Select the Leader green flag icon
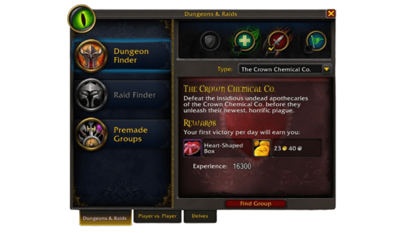The height and width of the screenshot is (233, 415). pos(316,41)
